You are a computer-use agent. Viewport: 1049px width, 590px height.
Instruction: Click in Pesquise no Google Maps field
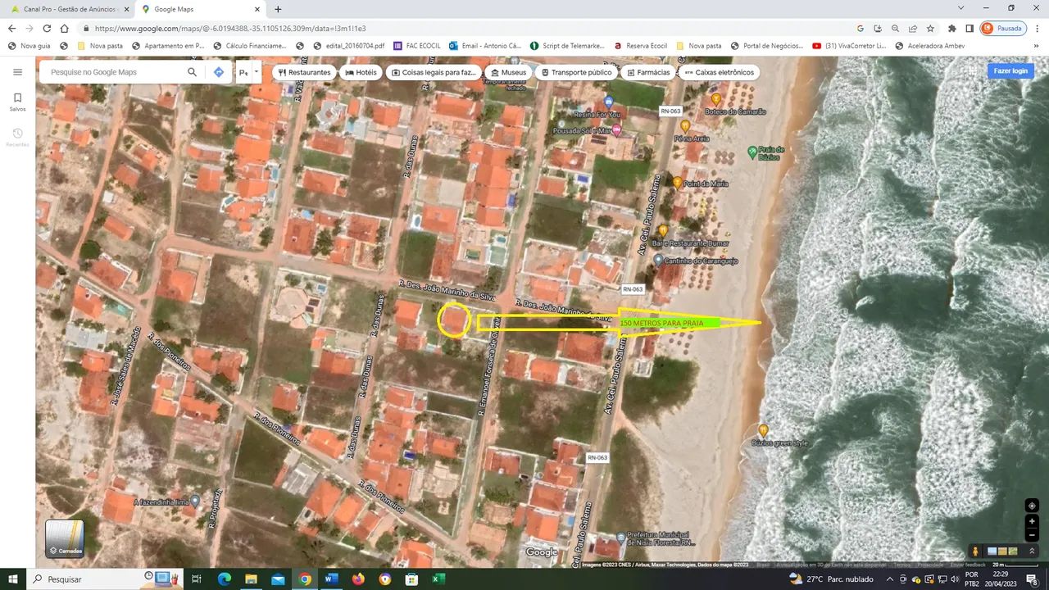point(115,72)
